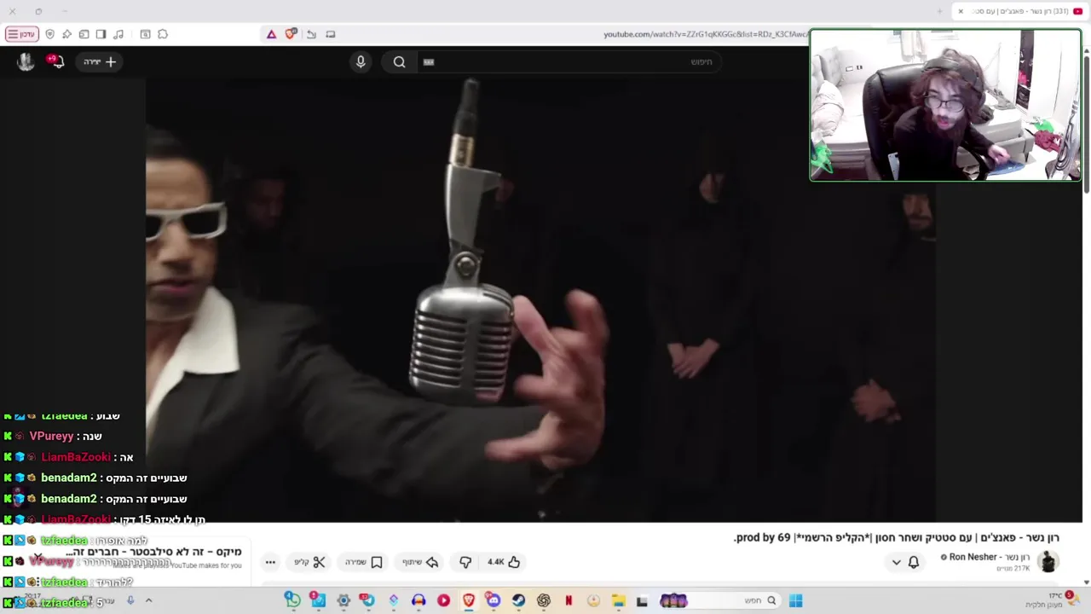The width and height of the screenshot is (1091, 614).
Task: Open WhatsApp from the taskbar
Action: pyautogui.click(x=292, y=600)
